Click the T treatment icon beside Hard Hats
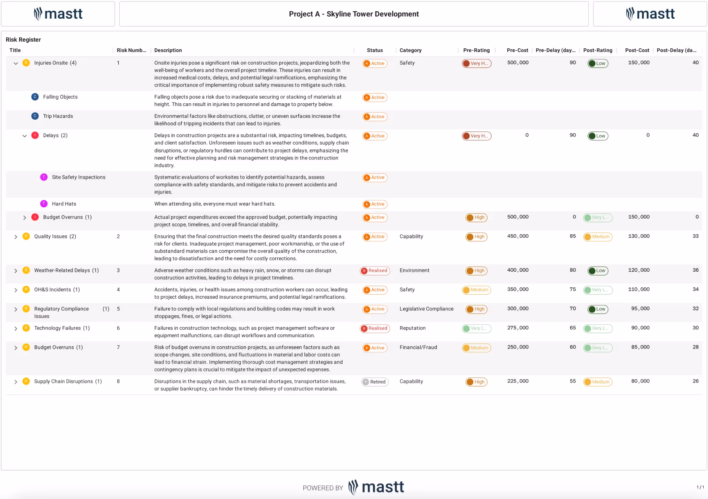The image size is (708, 499). [x=44, y=203]
